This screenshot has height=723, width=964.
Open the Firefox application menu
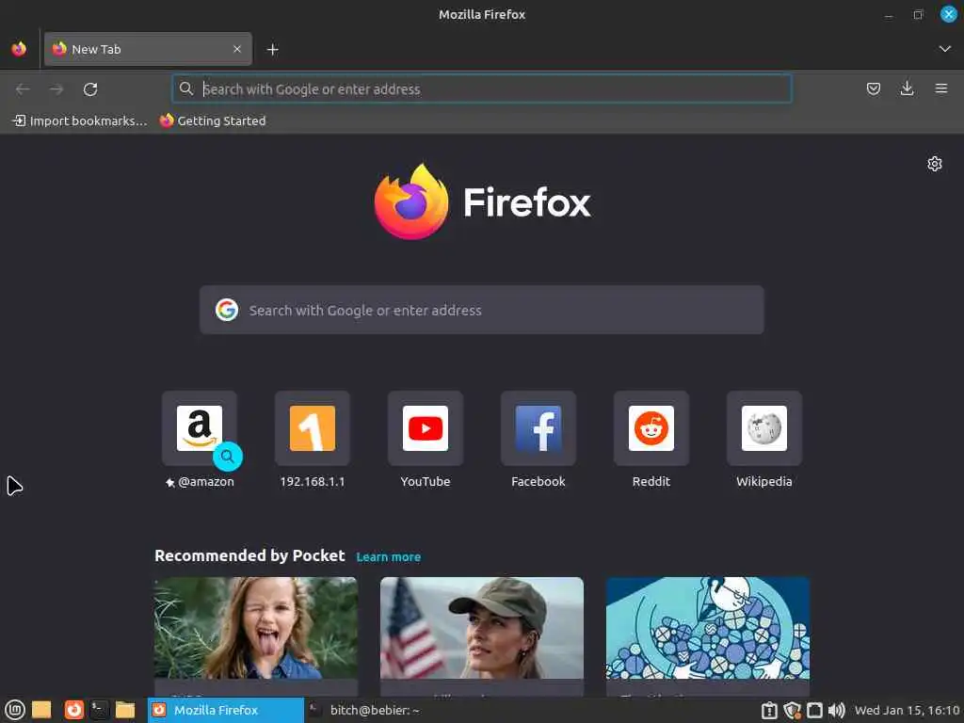pos(940,89)
